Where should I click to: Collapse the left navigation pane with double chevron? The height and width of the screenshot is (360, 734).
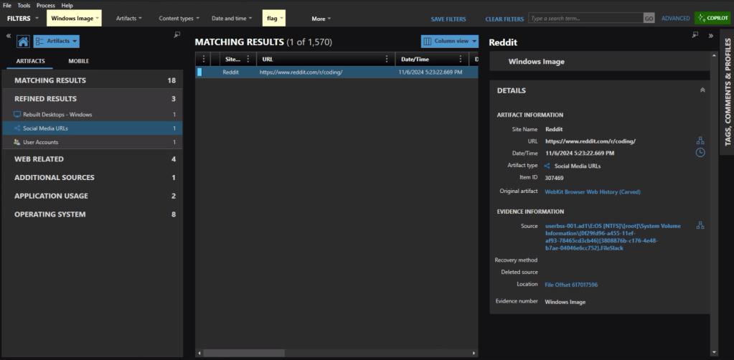tap(8, 35)
